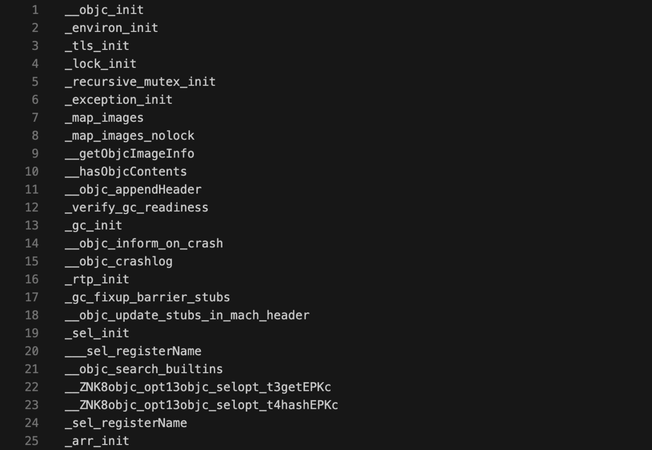Screen dimensions: 652x450
Task: Click line number 15 in gutter
Action: 32,261
